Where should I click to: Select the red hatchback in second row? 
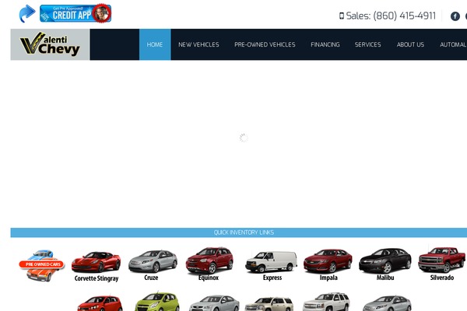tap(100, 303)
